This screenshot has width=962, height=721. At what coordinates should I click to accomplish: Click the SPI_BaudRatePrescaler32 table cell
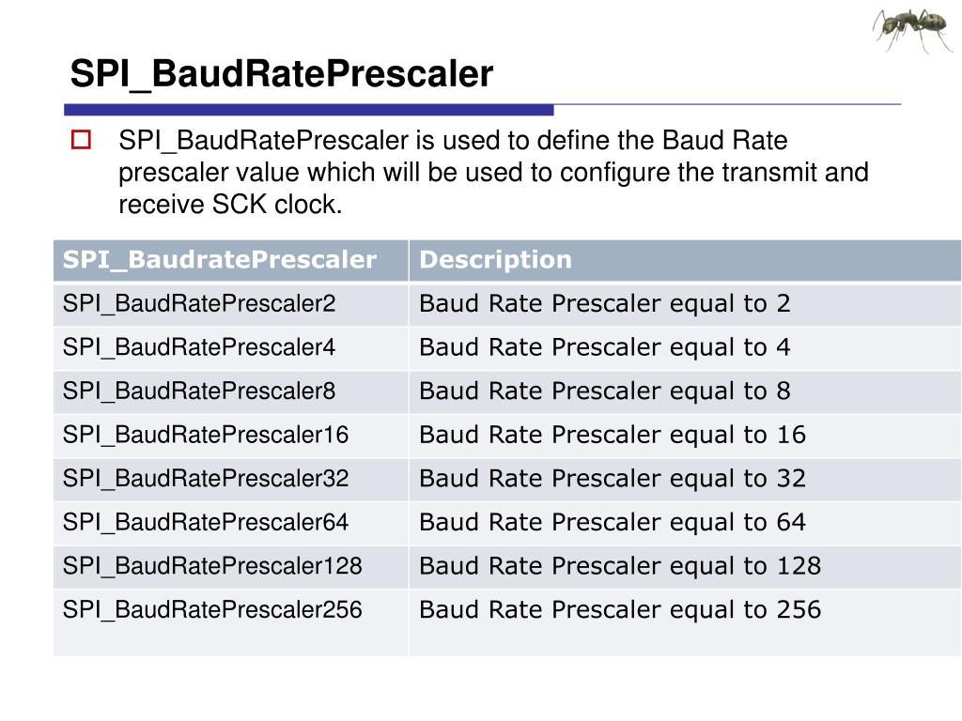pos(231,480)
